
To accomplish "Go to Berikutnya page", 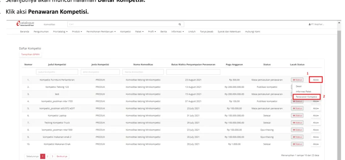I will [62, 156].
